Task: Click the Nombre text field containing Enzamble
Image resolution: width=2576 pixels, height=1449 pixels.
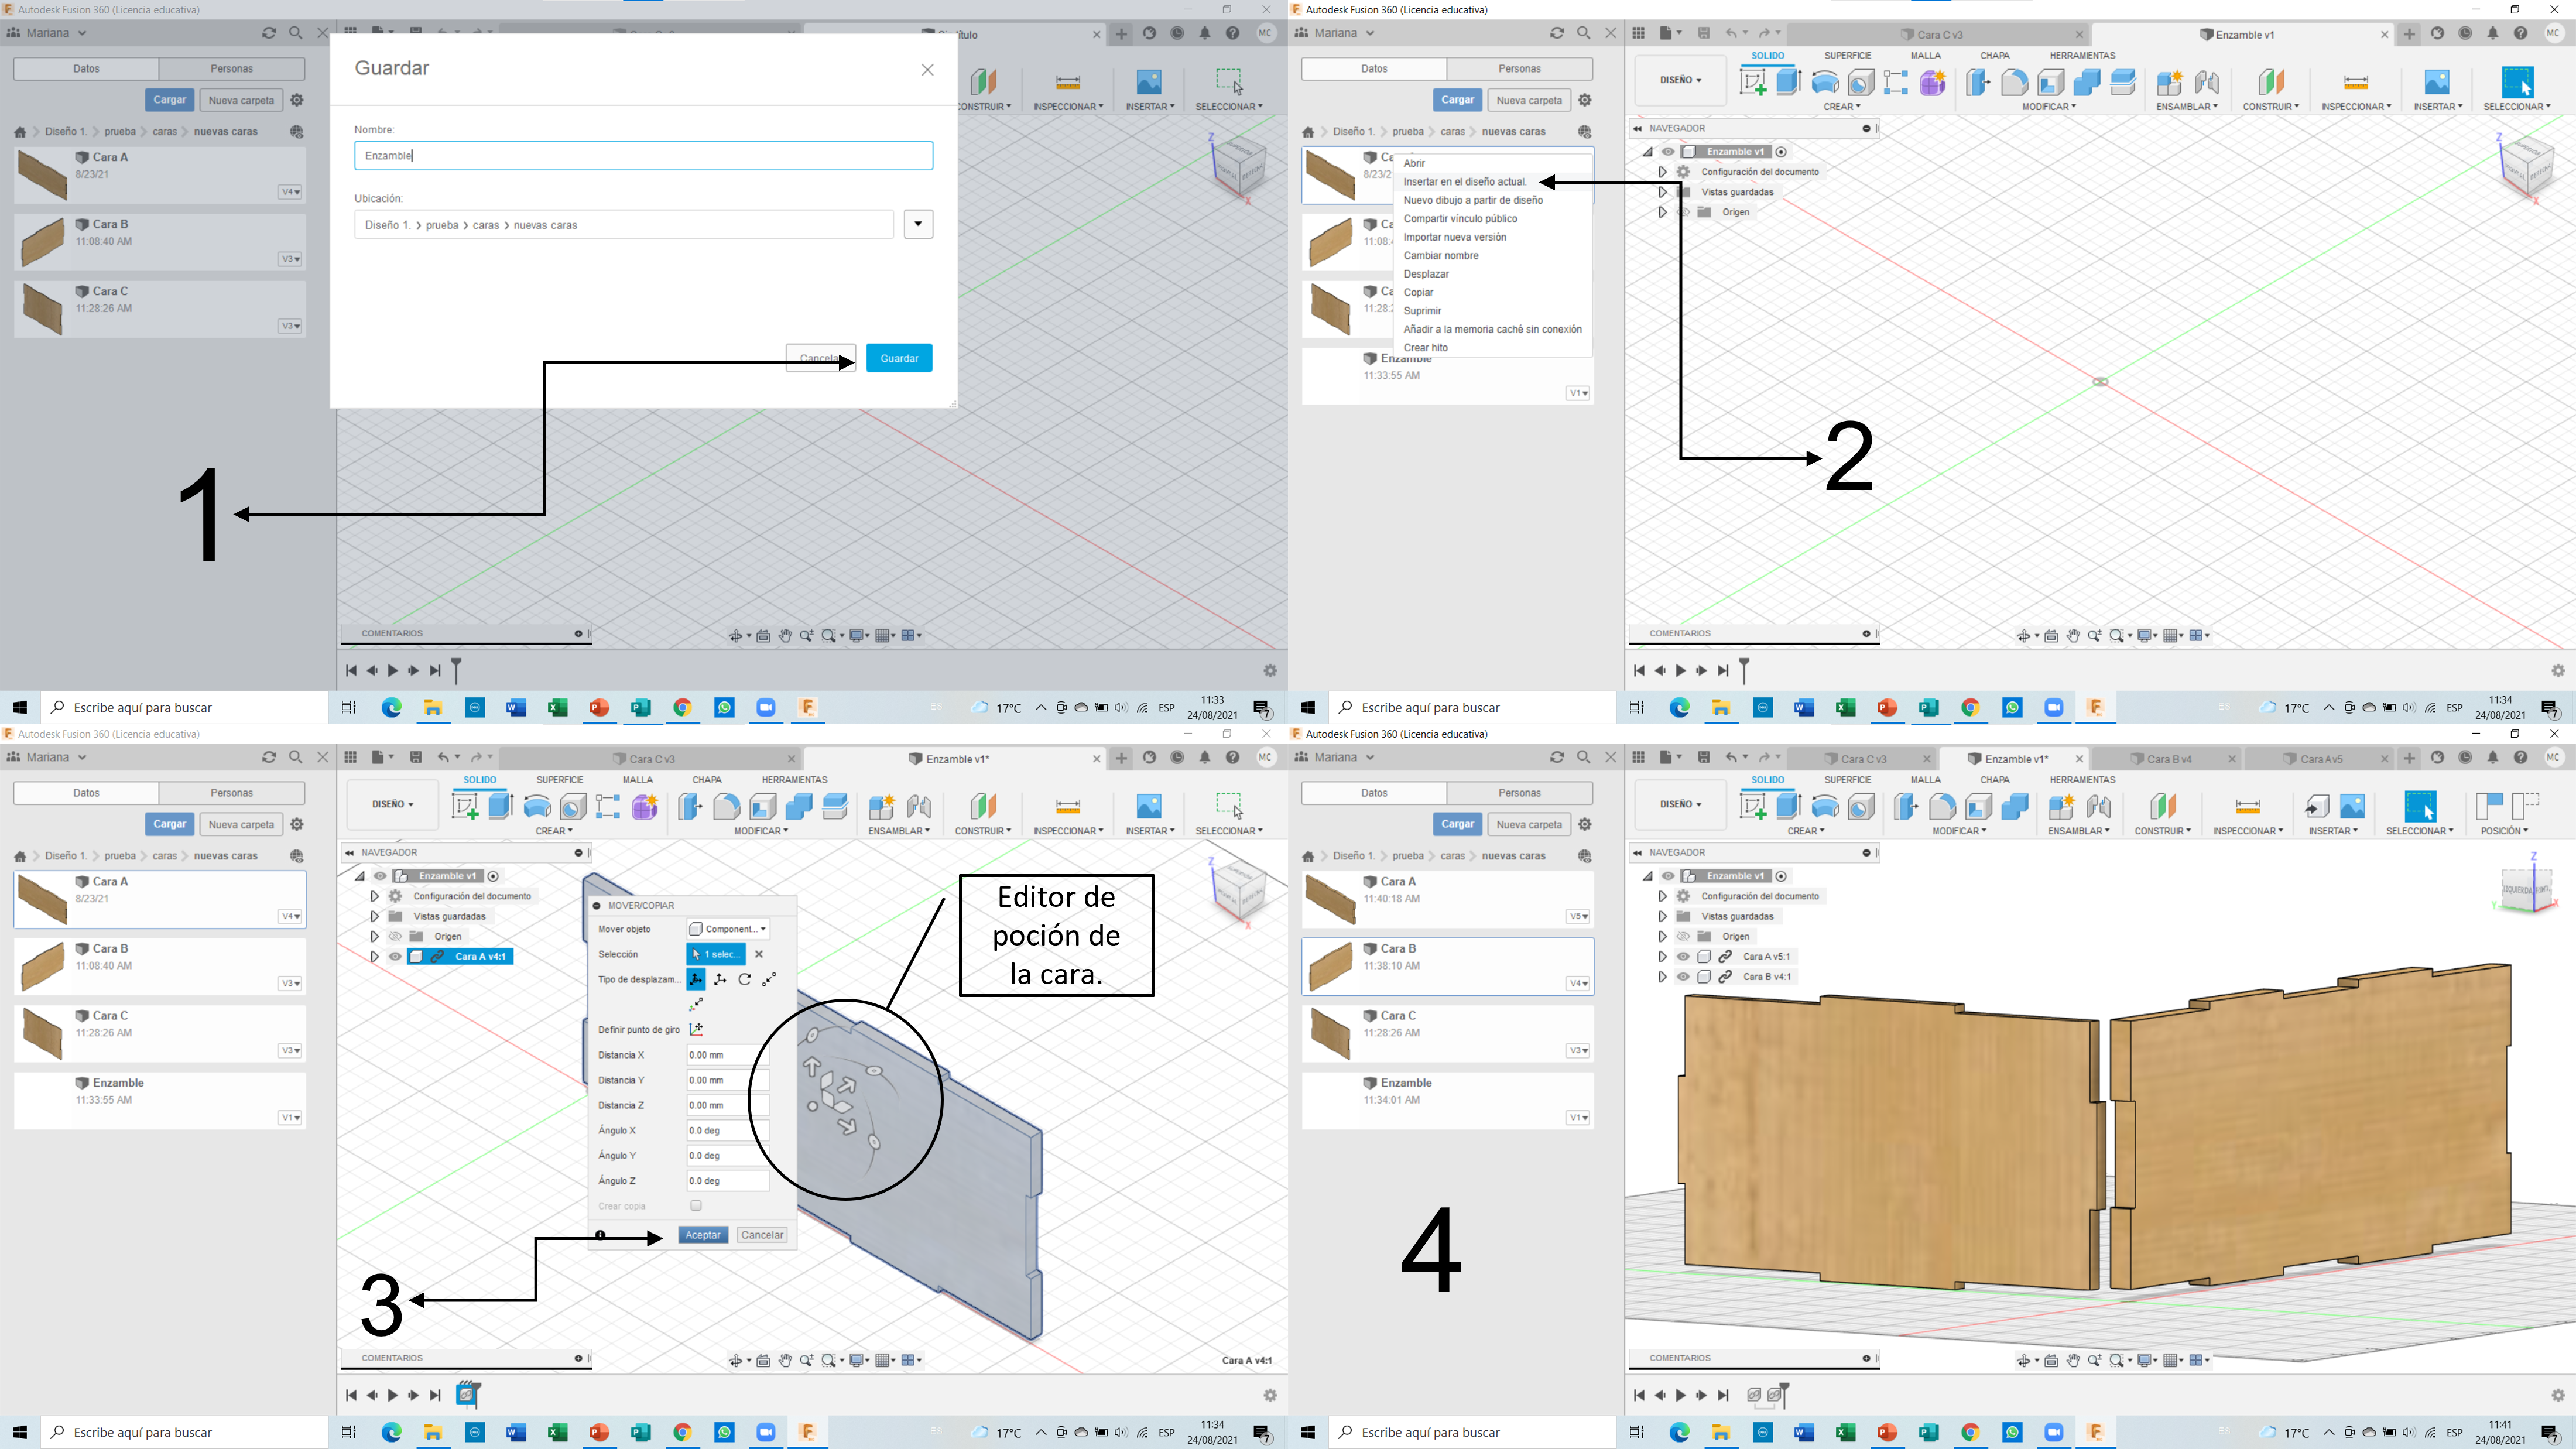Action: (643, 156)
